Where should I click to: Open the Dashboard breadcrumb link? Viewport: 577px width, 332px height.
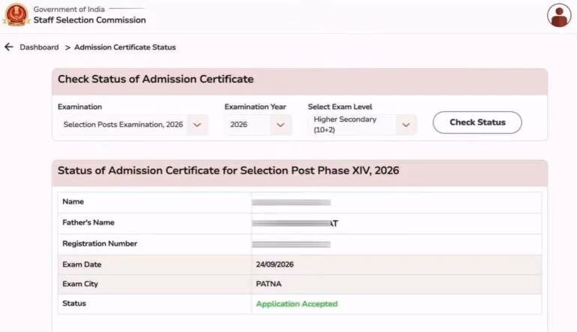coord(39,47)
